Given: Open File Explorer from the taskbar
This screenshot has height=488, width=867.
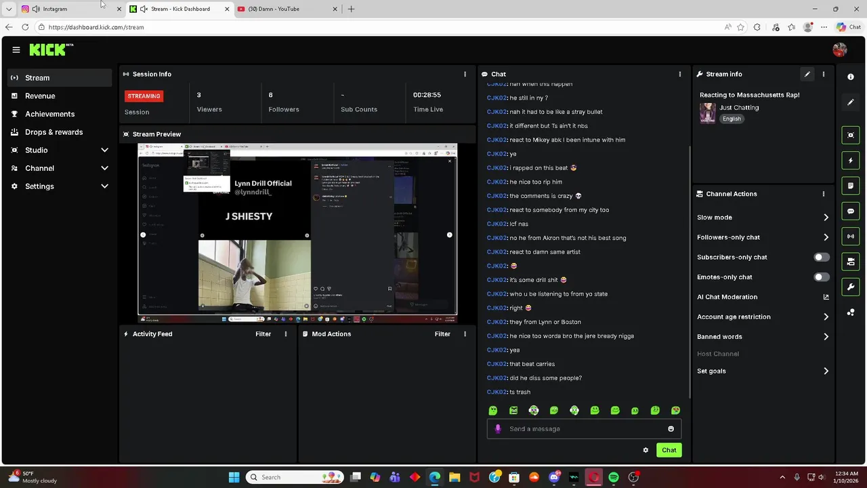Looking at the screenshot, I should 454,477.
